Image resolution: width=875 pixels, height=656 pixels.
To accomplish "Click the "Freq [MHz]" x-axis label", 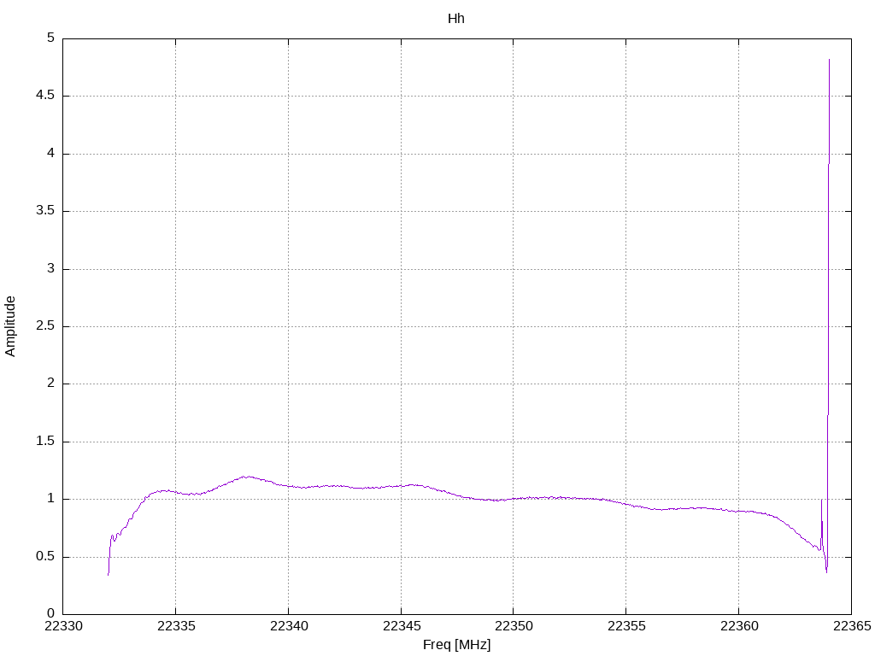I will pyautogui.click(x=456, y=645).
